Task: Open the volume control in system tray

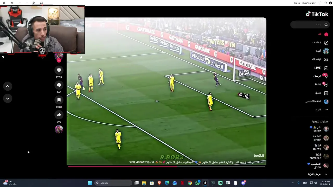Action: click(316, 183)
